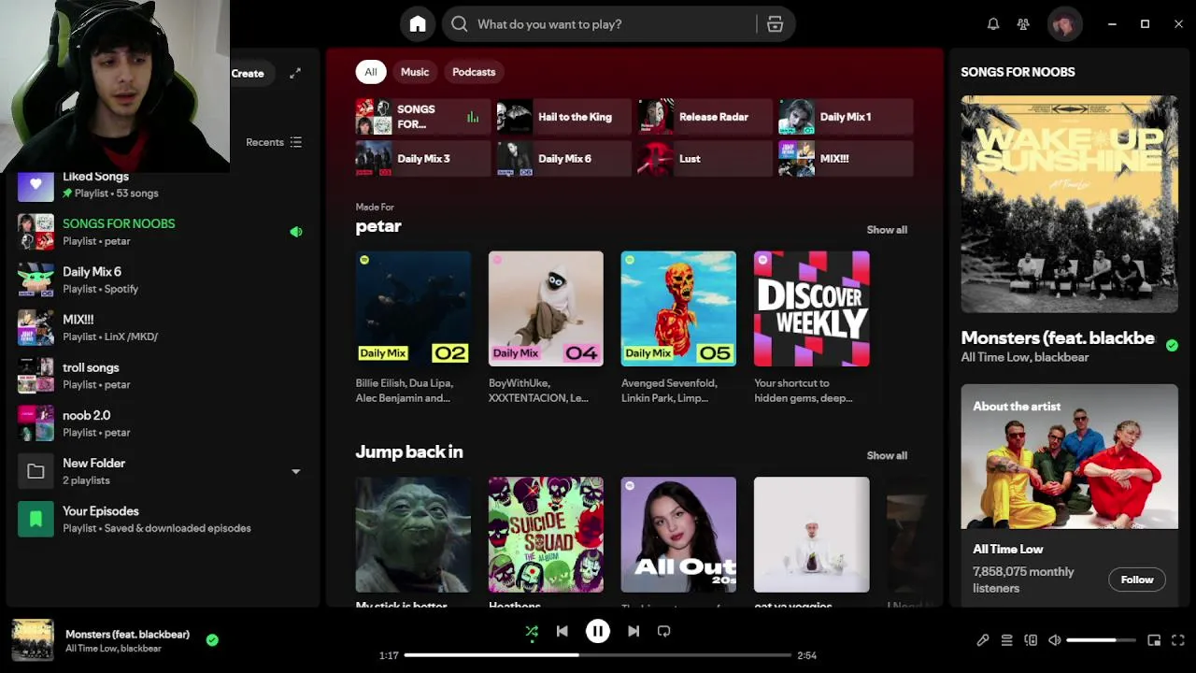The width and height of the screenshot is (1196, 673).
Task: Open Yoda album cover in Jump back in
Action: pos(413,535)
